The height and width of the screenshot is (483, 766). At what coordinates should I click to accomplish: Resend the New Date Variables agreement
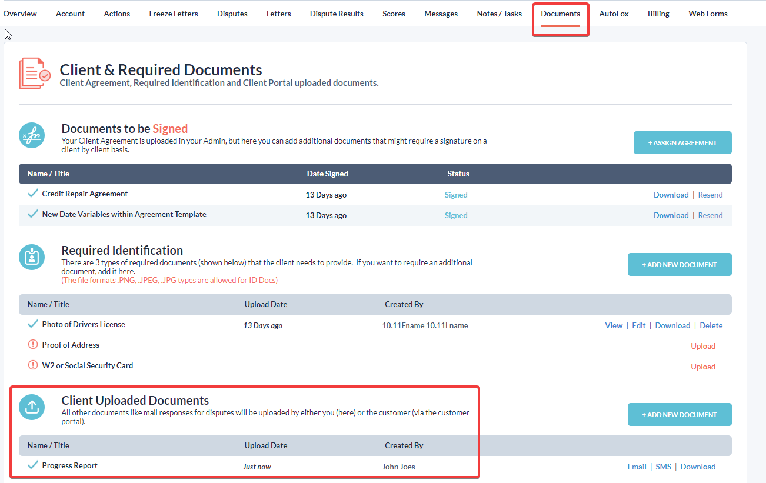[710, 215]
